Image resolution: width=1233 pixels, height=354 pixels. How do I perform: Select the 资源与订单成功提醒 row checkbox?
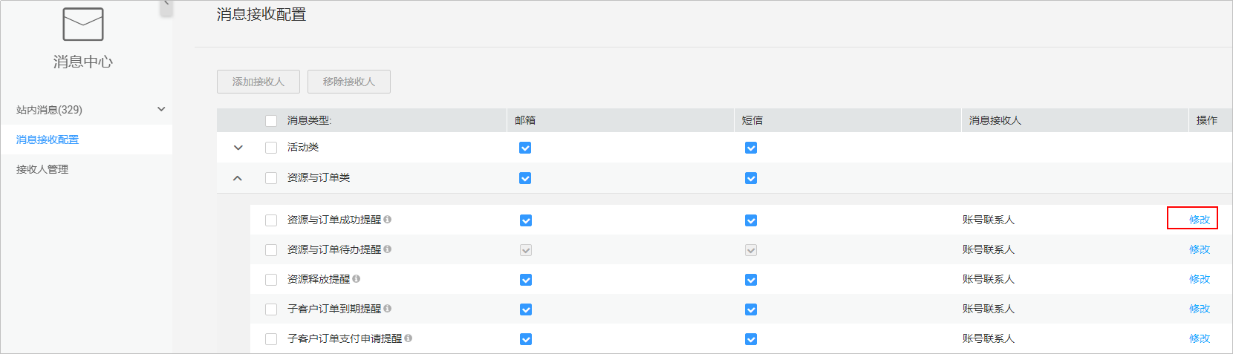pyautogui.click(x=271, y=220)
